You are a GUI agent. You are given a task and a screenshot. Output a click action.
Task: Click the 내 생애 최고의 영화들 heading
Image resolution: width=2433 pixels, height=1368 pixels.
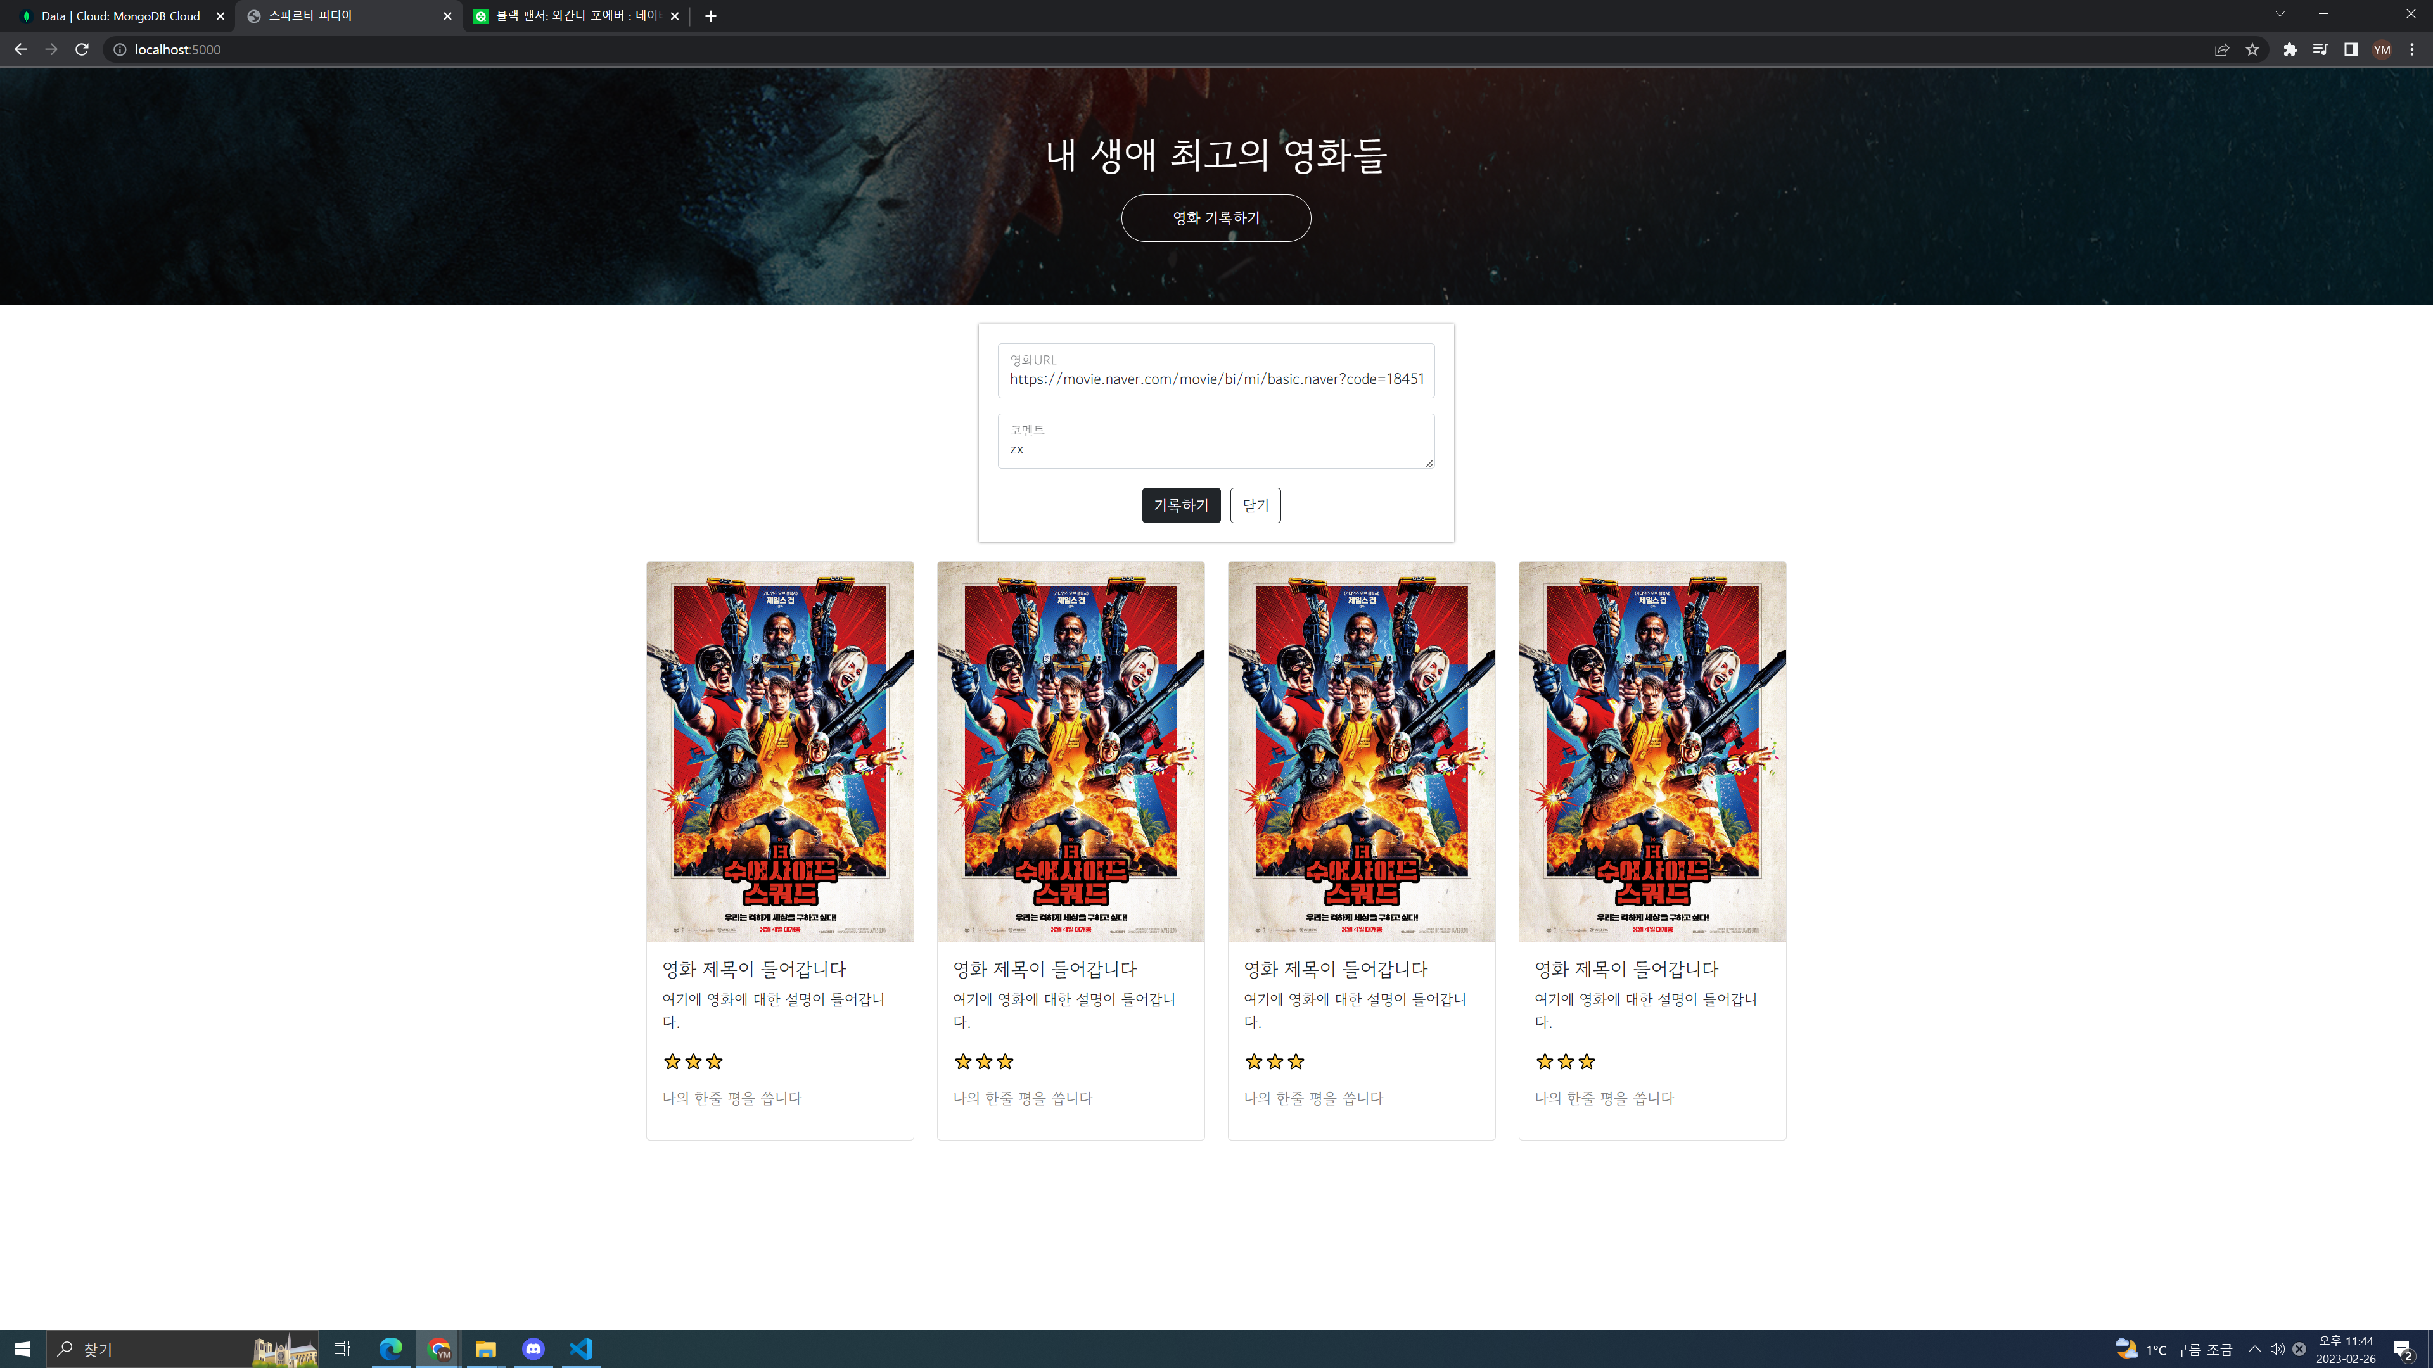[1216, 155]
